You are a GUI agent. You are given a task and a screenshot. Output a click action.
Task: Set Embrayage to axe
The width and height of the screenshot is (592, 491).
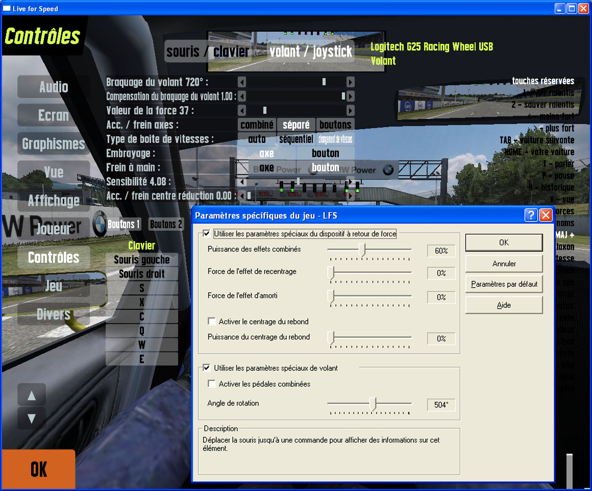point(266,153)
